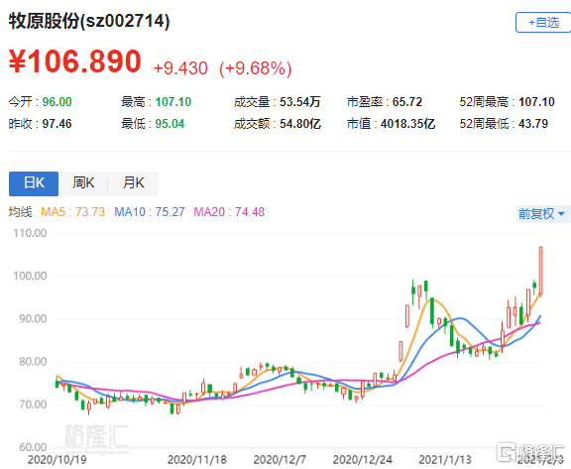
Task: Select the 2020/10/19 date axis label
Action: [57, 459]
